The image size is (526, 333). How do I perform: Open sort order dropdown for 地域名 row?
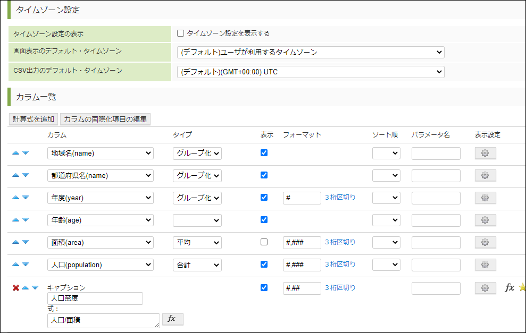click(x=386, y=153)
